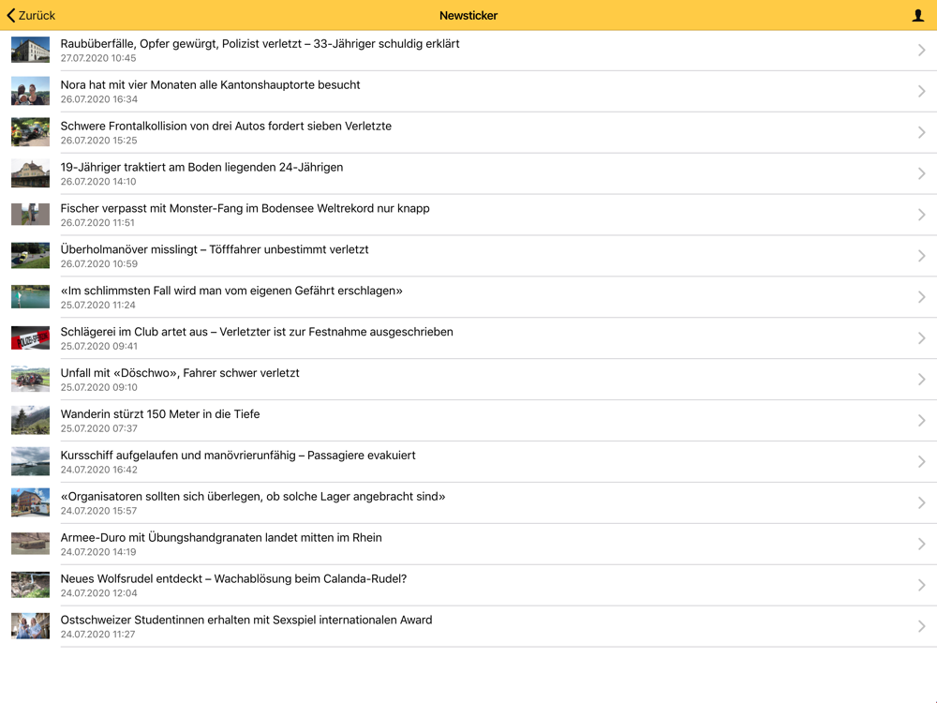This screenshot has width=937, height=703.
Task: Read headline Kursschiff aufgelaufen und manövrierunfähig
Action: click(x=238, y=456)
